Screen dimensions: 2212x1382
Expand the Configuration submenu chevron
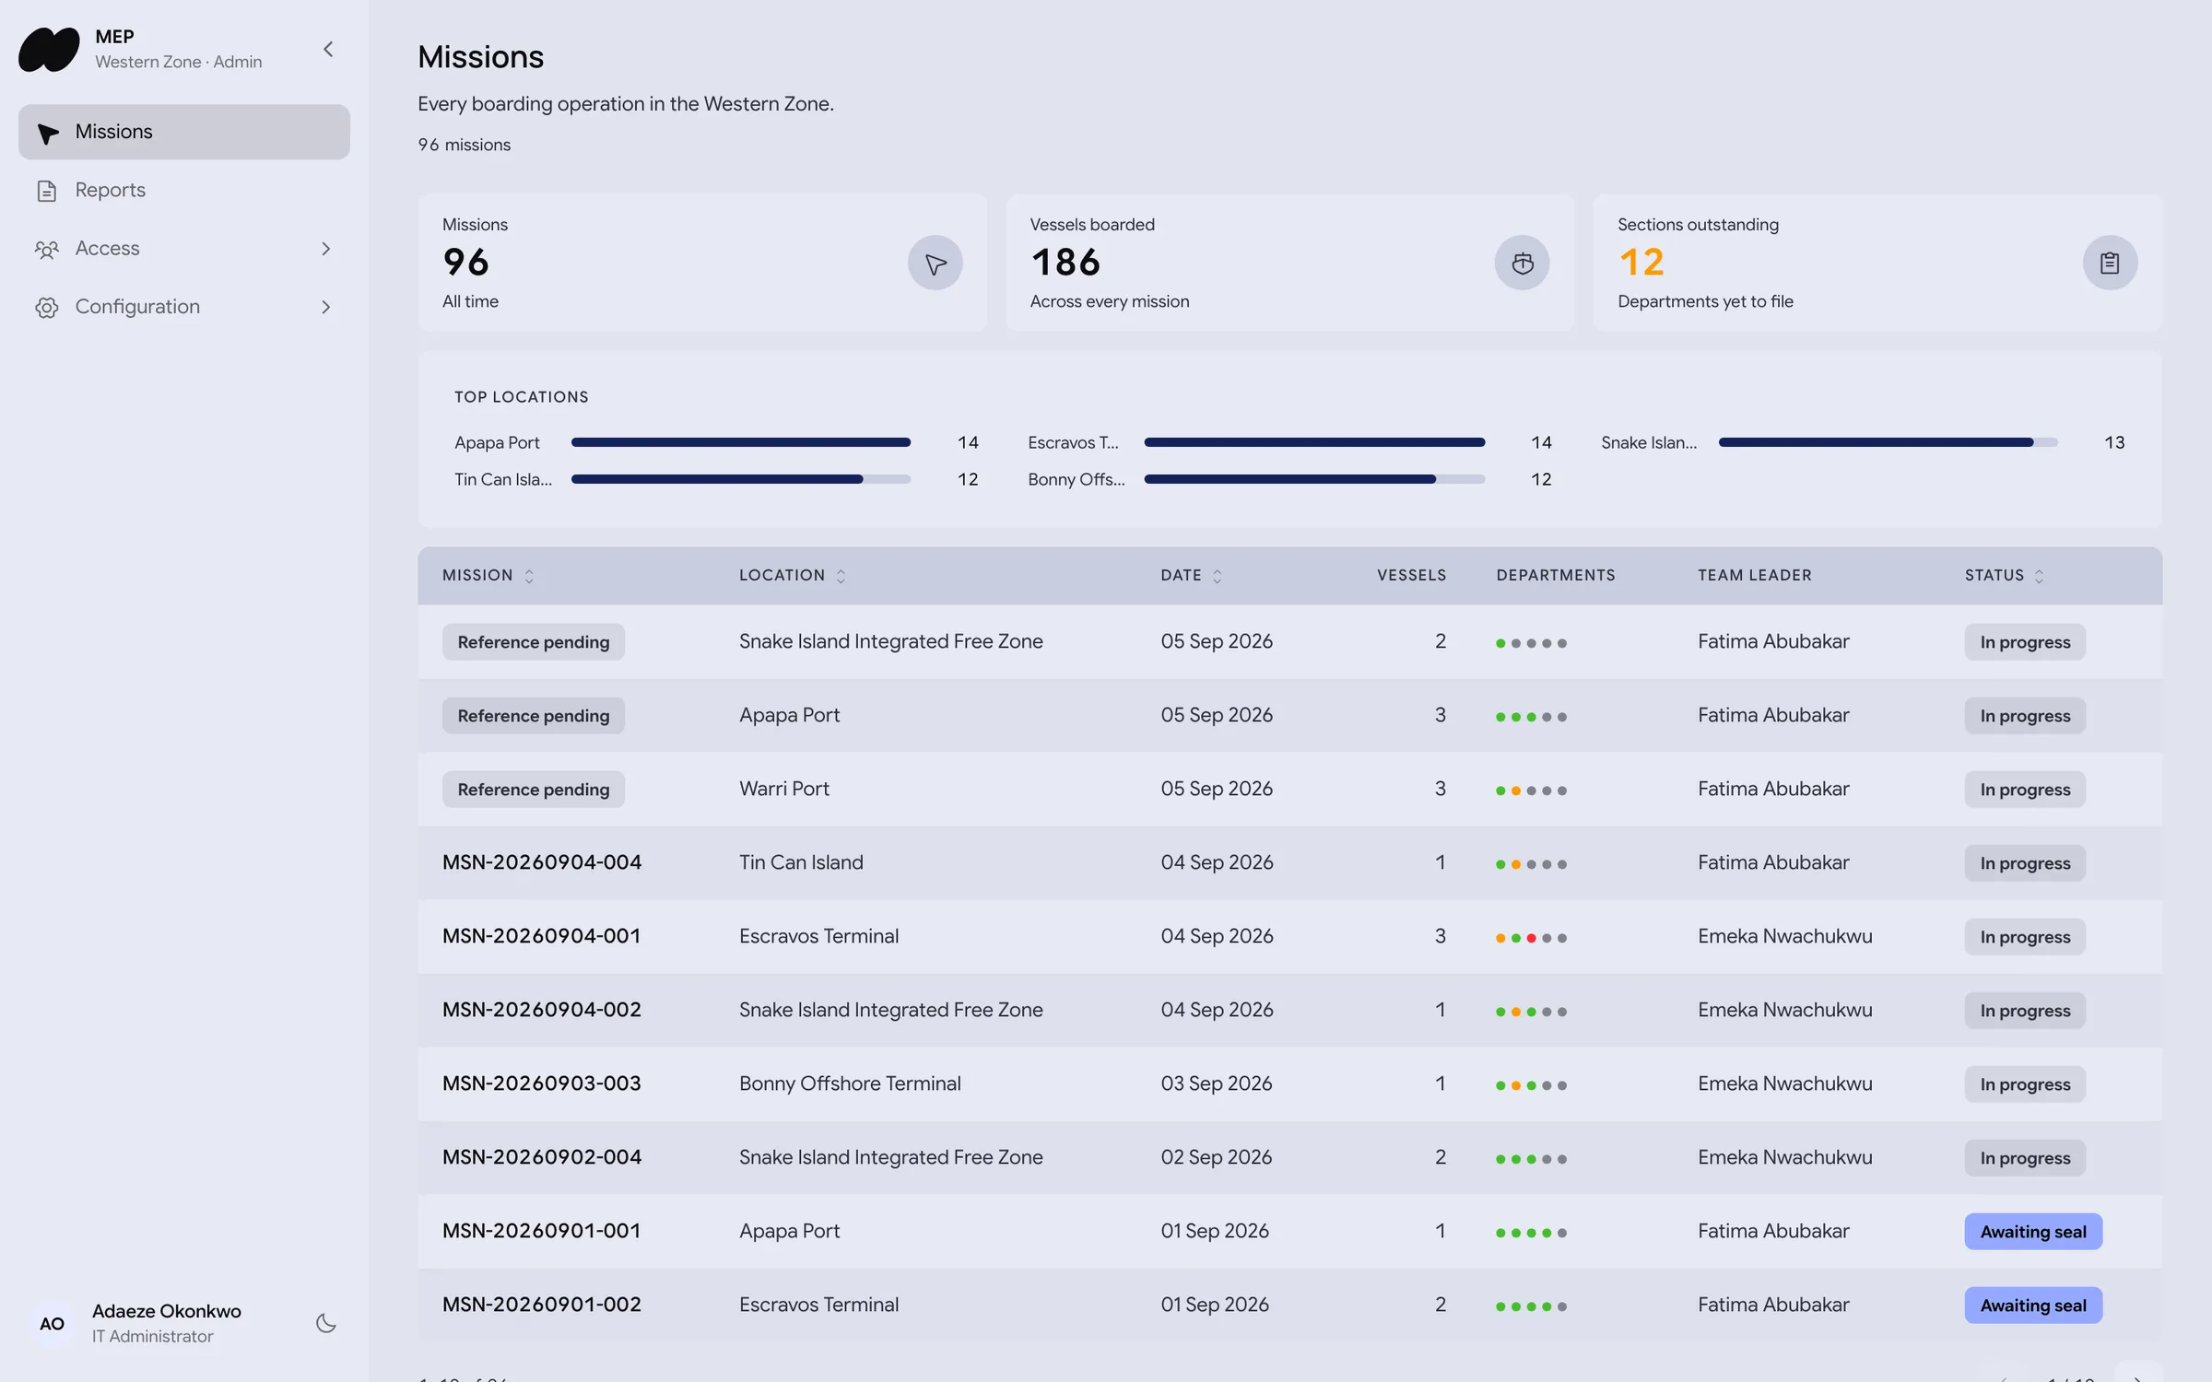coord(325,307)
